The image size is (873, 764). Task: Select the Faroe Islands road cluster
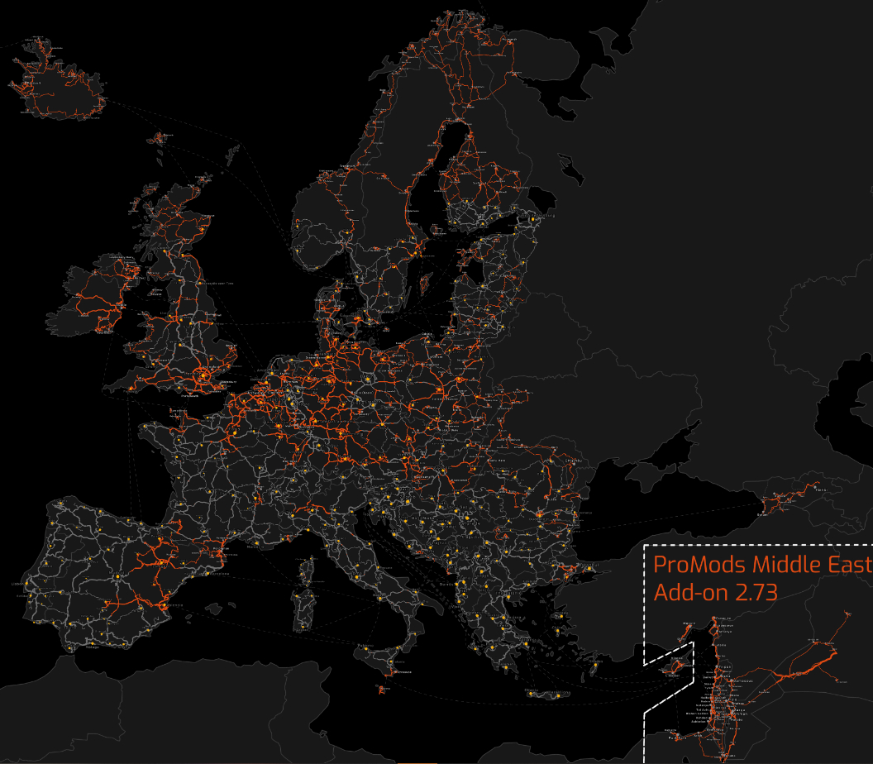coord(159,138)
